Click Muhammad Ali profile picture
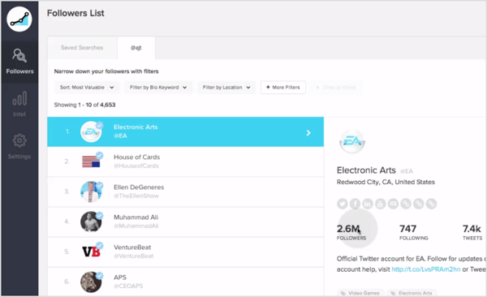 [91, 222]
